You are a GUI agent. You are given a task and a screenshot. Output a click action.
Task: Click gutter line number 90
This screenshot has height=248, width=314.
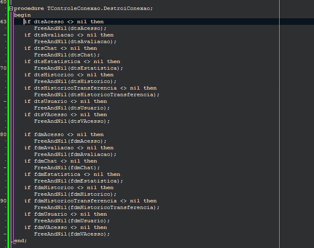click(3, 201)
